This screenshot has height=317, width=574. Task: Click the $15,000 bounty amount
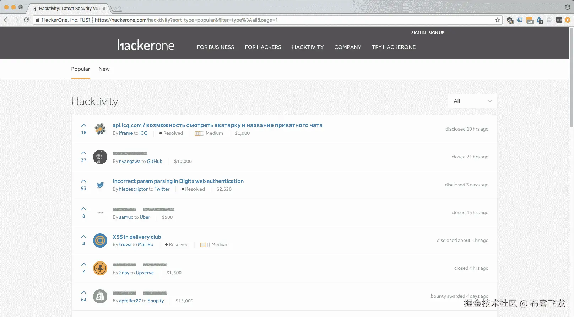[184, 301]
